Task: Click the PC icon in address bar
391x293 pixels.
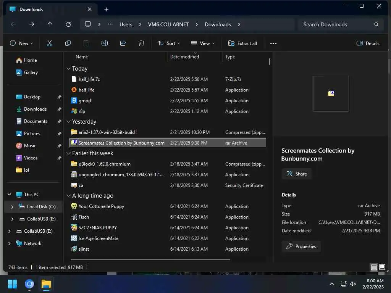Action: click(88, 24)
